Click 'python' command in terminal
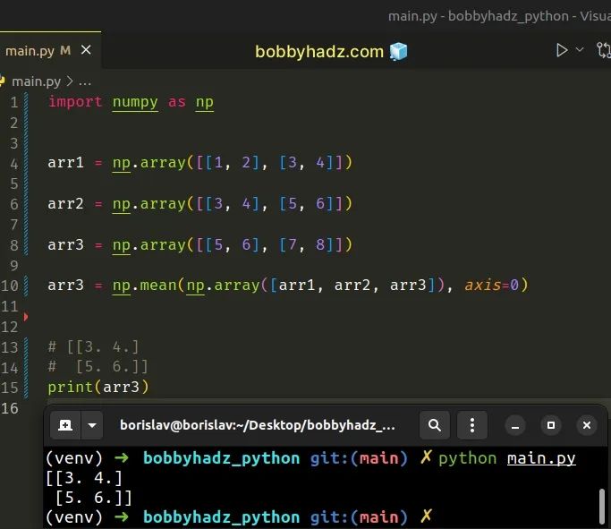Screen dimensions: 611x529 468,458
